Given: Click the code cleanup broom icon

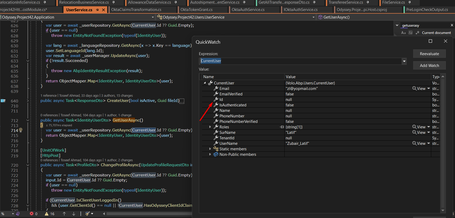Looking at the screenshot, I should (x=88, y=214).
